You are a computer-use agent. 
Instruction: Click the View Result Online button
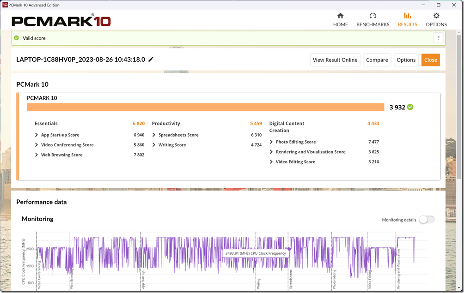click(x=335, y=60)
